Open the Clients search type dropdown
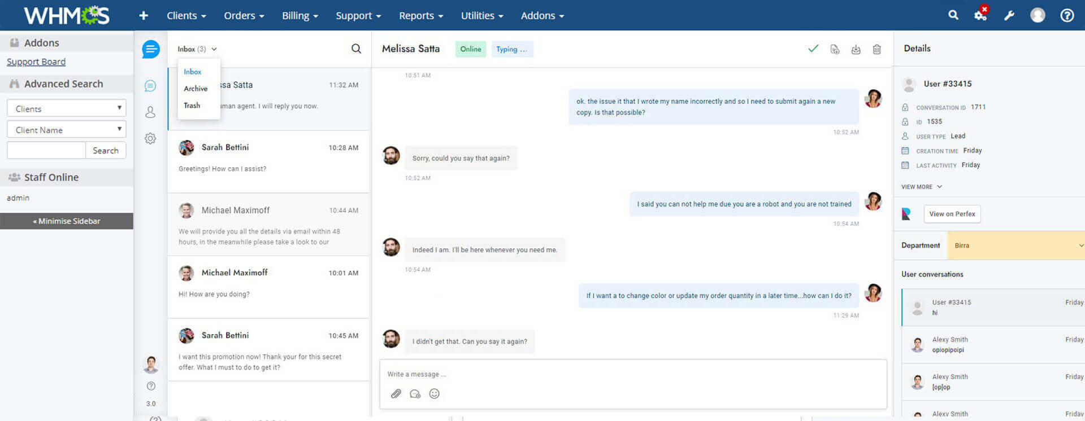This screenshot has width=1085, height=421. pos(67,108)
